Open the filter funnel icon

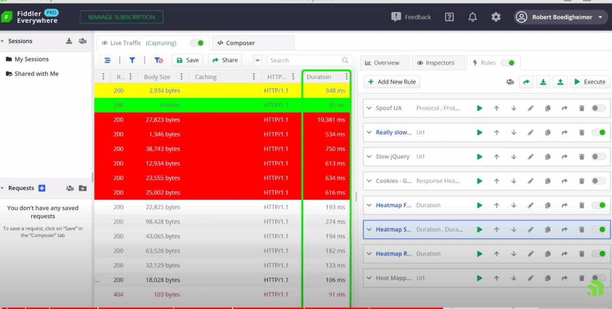[x=132, y=60]
